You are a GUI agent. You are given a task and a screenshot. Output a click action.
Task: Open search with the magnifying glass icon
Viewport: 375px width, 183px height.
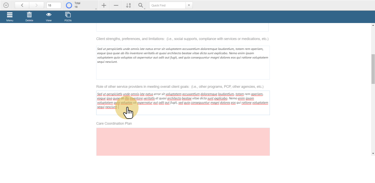140,5
